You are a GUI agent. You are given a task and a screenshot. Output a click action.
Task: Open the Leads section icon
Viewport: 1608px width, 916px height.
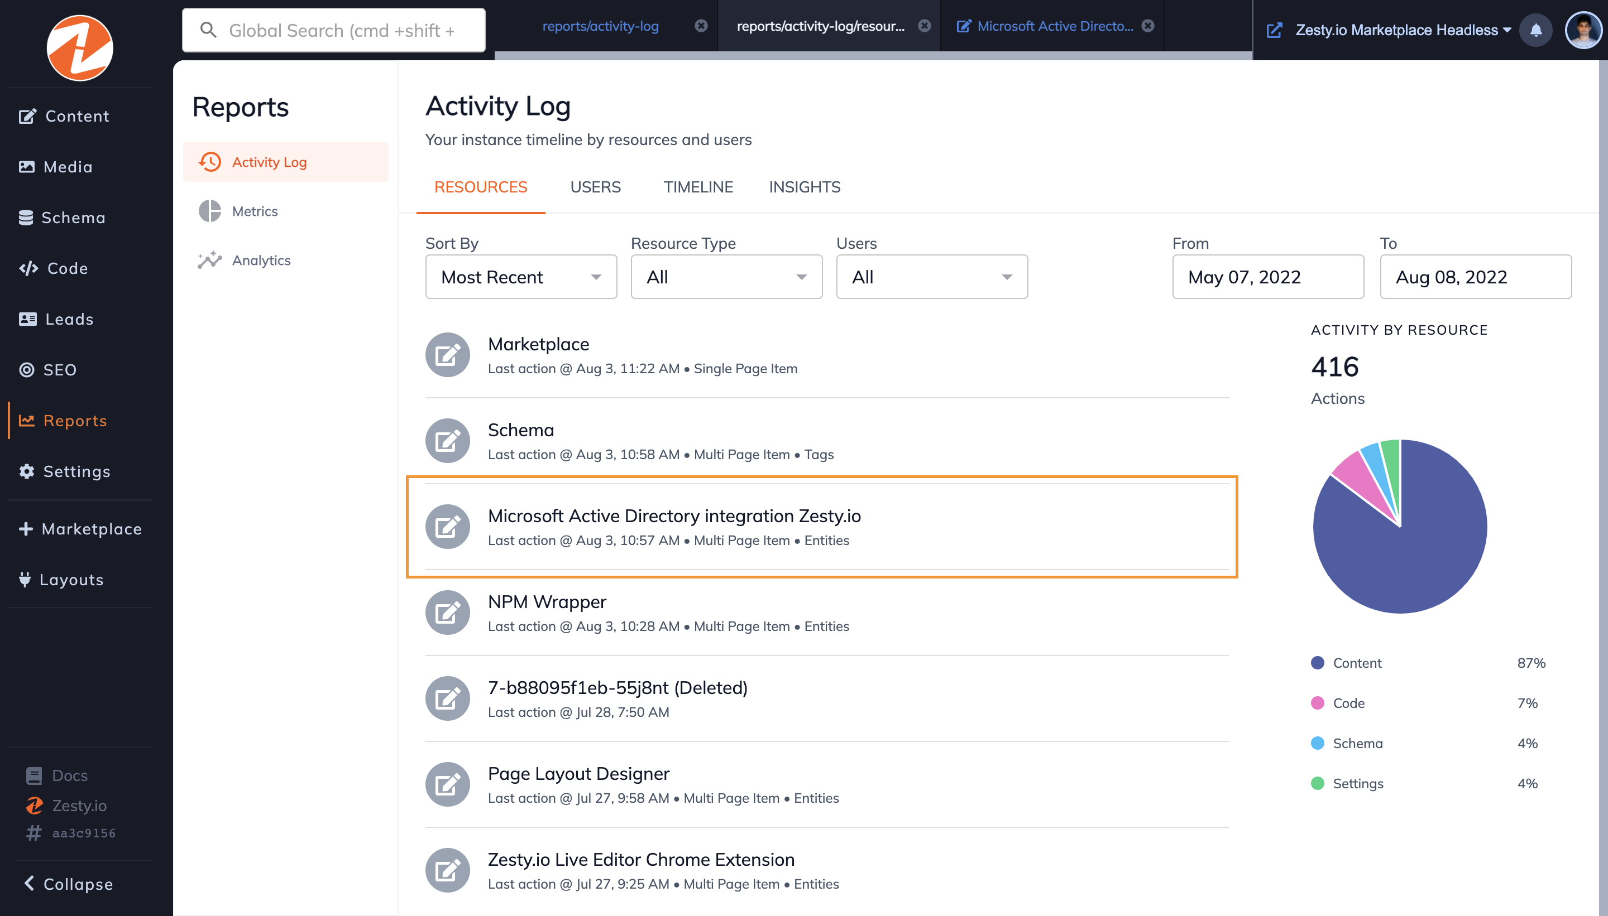coord(28,319)
